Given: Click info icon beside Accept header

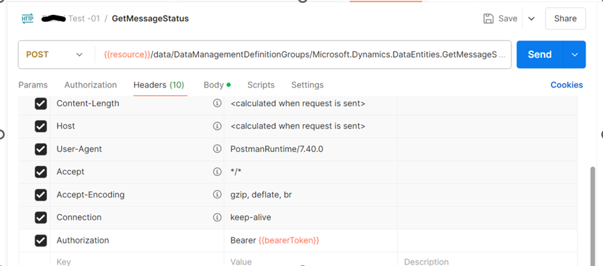Looking at the screenshot, I should [217, 171].
